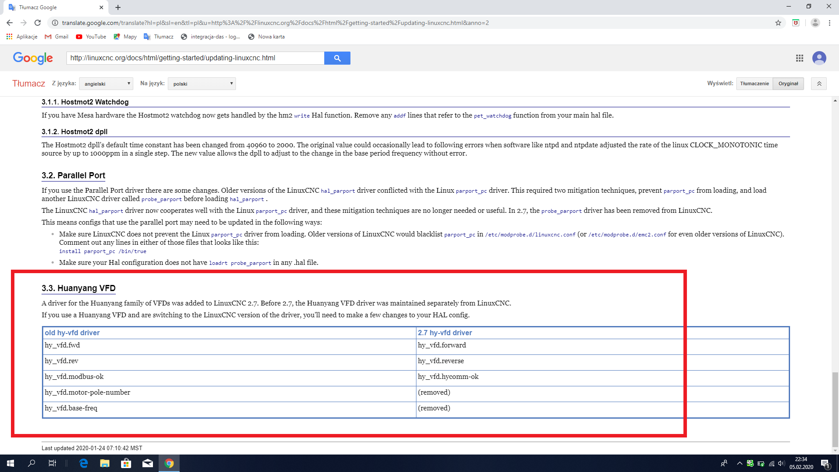
Task: Click the '3.3. Huanyang VFD' heading
Action: coord(79,288)
